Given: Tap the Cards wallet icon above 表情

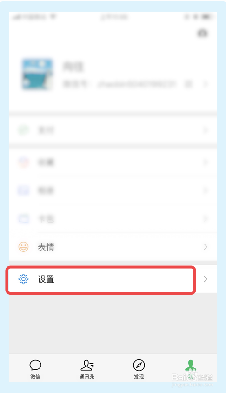Looking at the screenshot, I should pyautogui.click(x=24, y=218).
